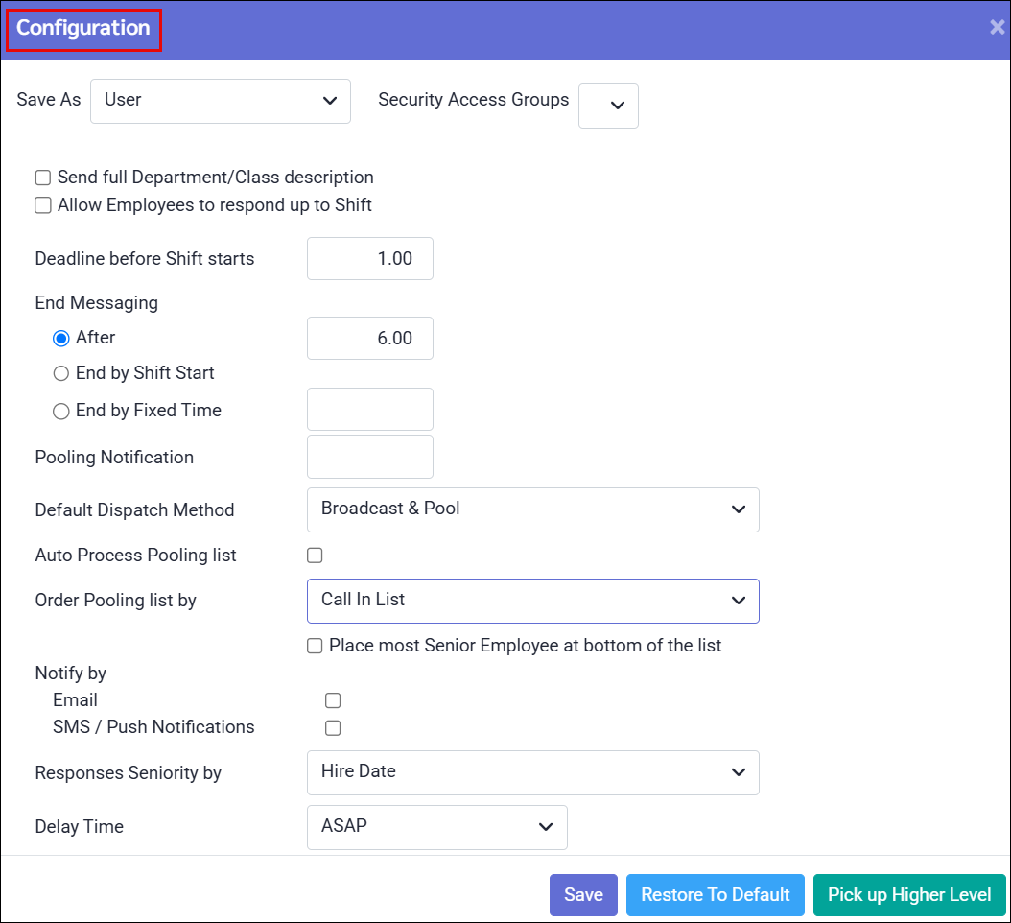Open the Default Dispatch Method dropdown
This screenshot has height=923, width=1011.
(x=533, y=509)
